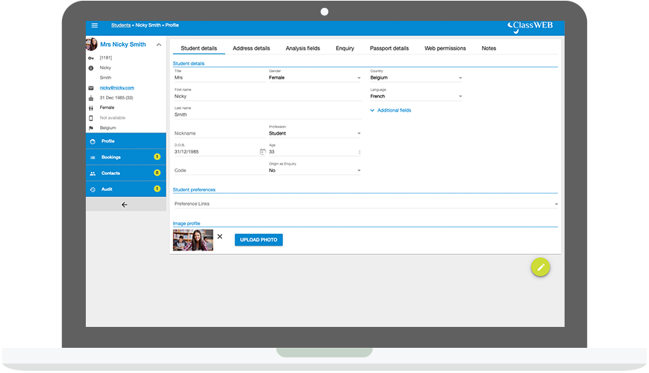The height and width of the screenshot is (373, 649).
Task: Click the Age stepper arrows
Action: click(359, 152)
